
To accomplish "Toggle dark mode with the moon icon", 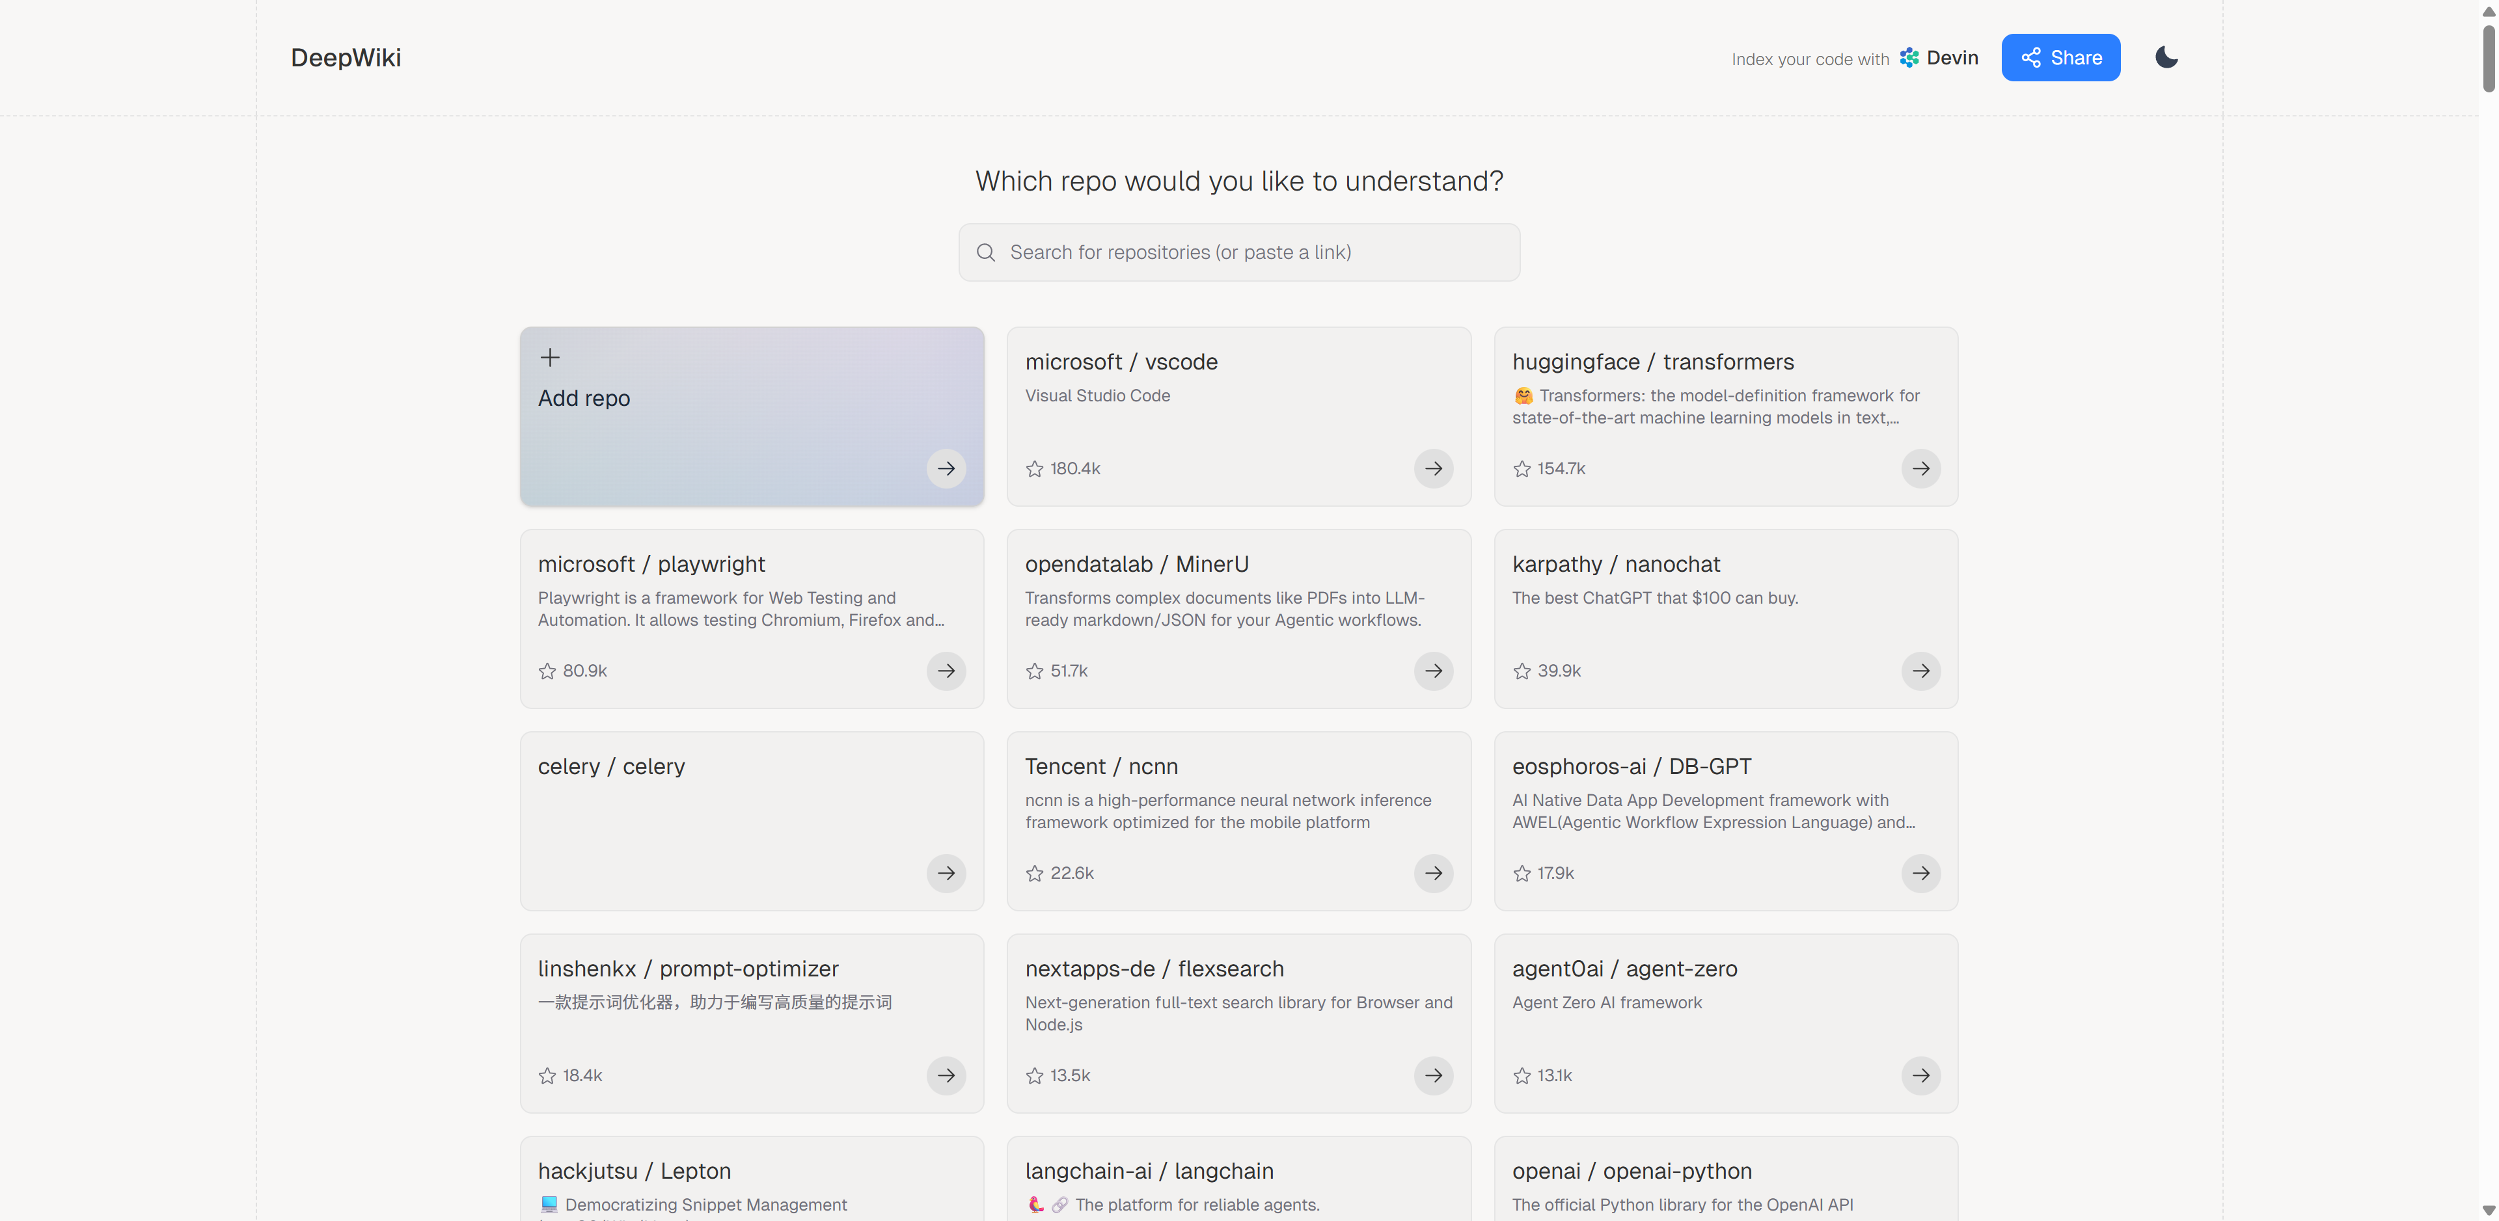I will [x=2165, y=57].
